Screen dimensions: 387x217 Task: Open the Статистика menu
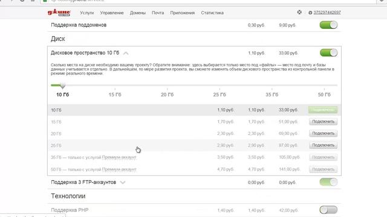212,13
